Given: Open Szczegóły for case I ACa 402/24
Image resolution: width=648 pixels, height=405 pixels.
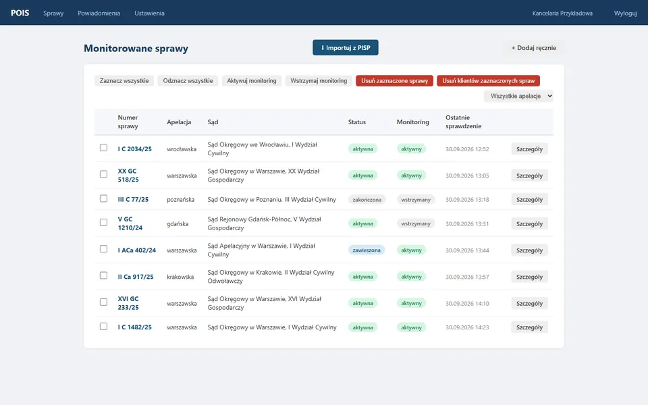Looking at the screenshot, I should pos(529,250).
